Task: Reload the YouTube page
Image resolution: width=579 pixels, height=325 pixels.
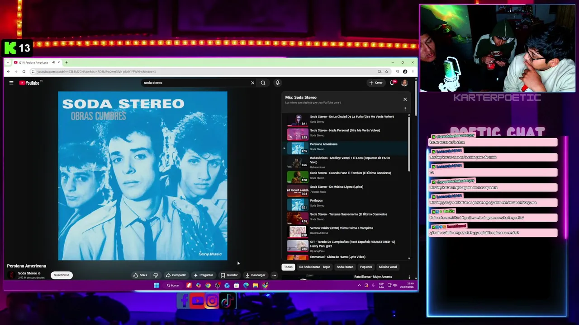Action: (x=24, y=71)
